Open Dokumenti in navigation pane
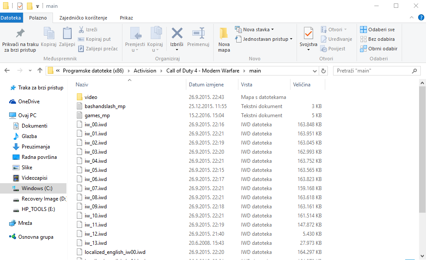426x260 pixels. (30, 126)
